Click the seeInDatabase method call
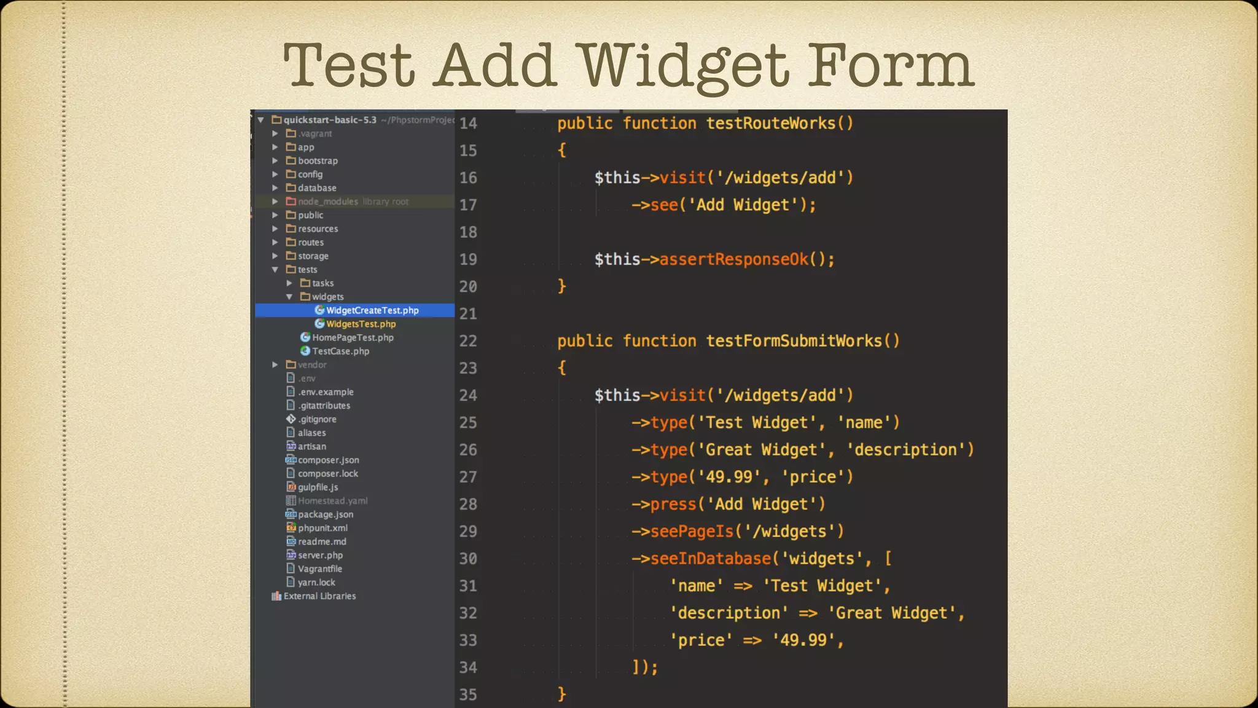This screenshot has height=708, width=1258. tap(711, 559)
